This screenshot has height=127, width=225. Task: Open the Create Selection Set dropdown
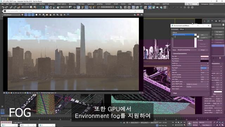pyautogui.click(x=107, y=7)
